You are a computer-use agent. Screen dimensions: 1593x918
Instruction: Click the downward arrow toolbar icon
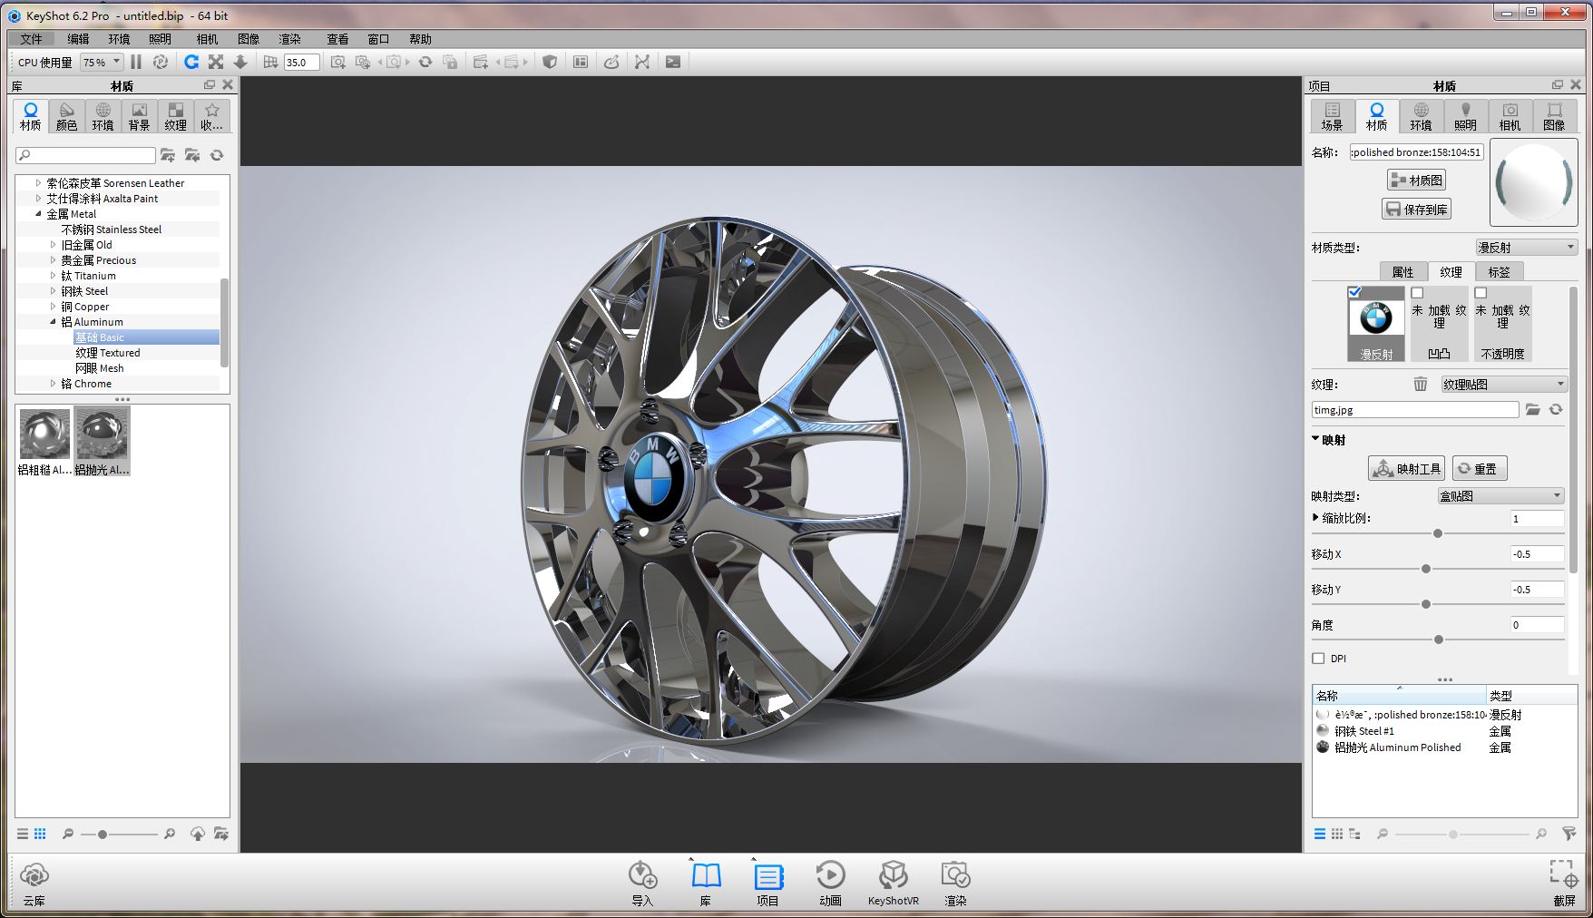tap(240, 62)
